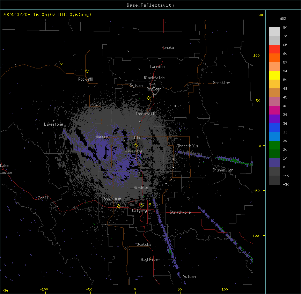
Task: Click the km unit label at bottom left
Action: [5, 290]
